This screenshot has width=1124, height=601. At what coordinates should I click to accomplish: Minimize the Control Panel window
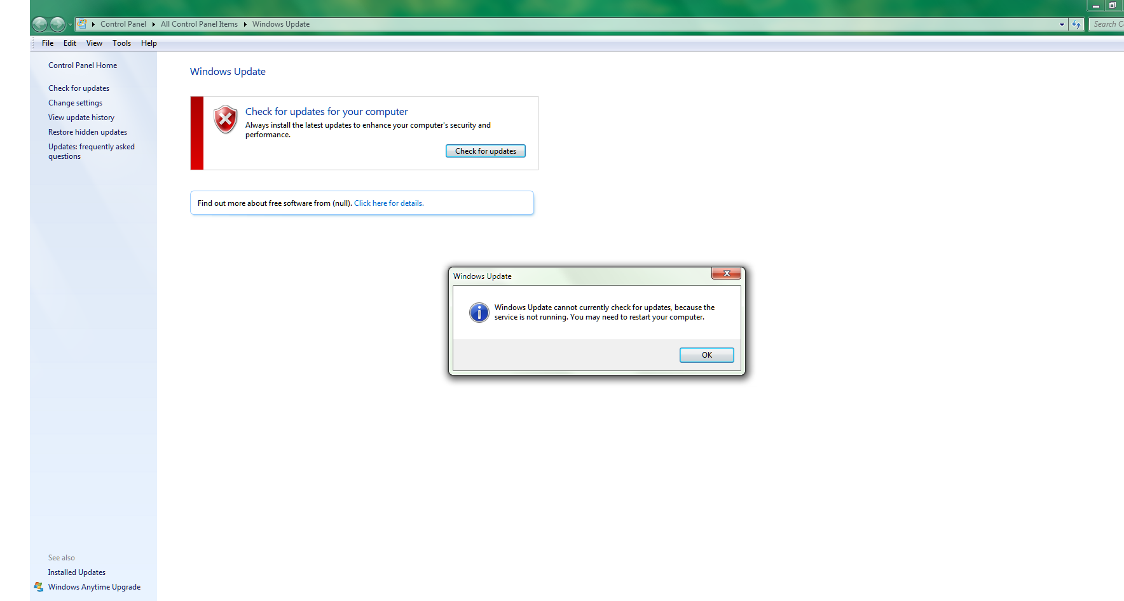(x=1096, y=6)
